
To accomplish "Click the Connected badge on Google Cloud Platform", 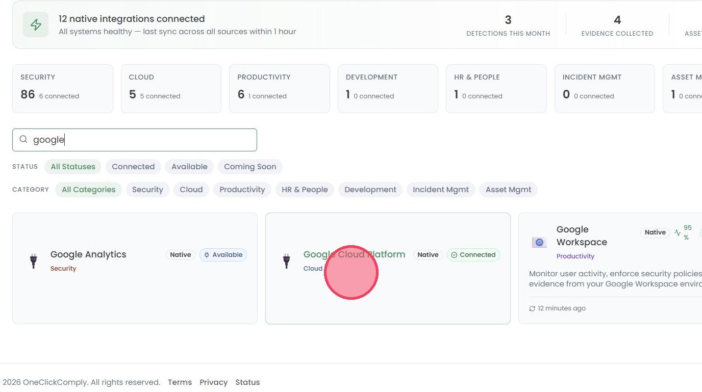I will click(473, 255).
